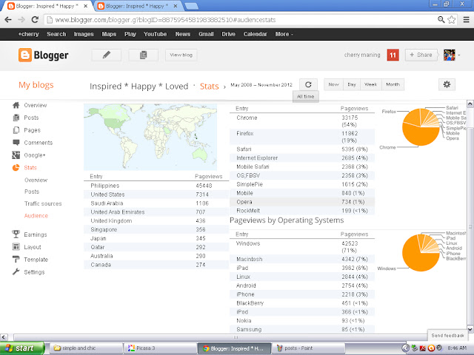474x355 pixels.
Task: Open posts - Paint from the taskbar
Action: pos(308,348)
